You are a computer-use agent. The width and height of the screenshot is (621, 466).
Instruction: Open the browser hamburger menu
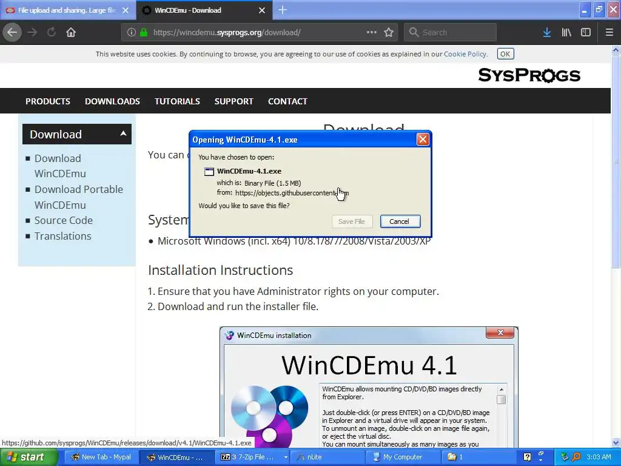coord(609,33)
